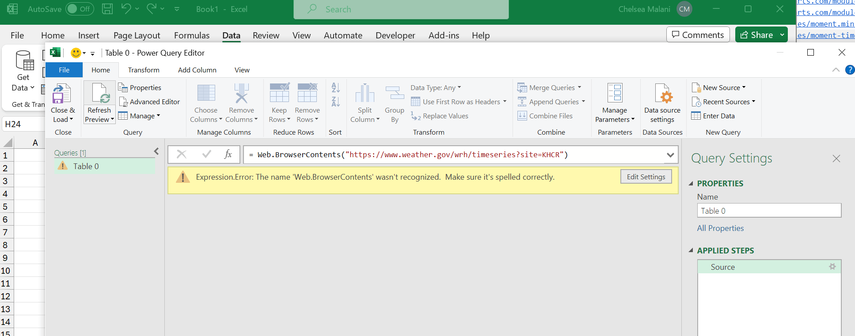Click the Remove Rows icon
Viewport: 855px width, 336px height.
click(x=307, y=93)
